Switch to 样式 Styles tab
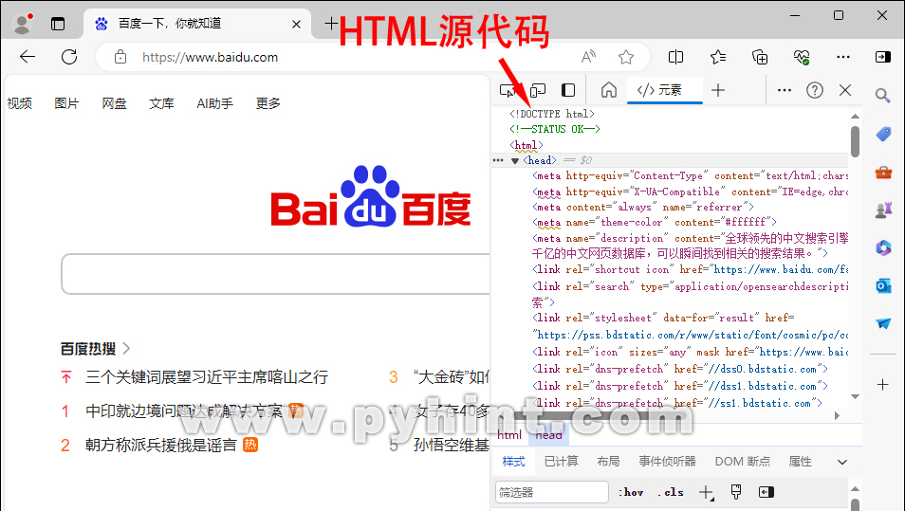This screenshot has height=511, width=905. pyautogui.click(x=513, y=462)
